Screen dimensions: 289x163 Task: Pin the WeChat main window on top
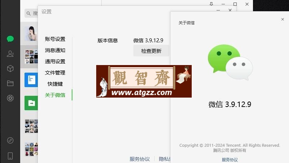pyautogui.click(x=211, y=4)
